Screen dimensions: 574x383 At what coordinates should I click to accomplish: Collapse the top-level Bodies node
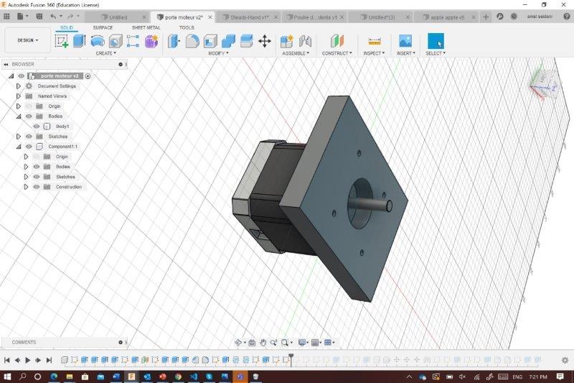click(19, 116)
